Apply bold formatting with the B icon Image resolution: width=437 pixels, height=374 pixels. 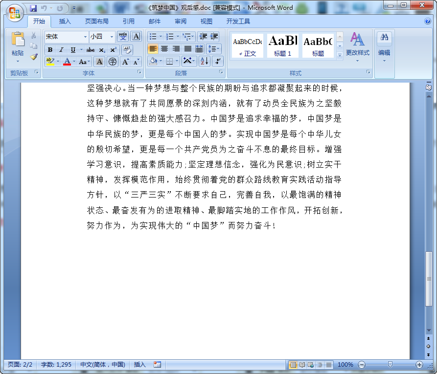point(50,49)
